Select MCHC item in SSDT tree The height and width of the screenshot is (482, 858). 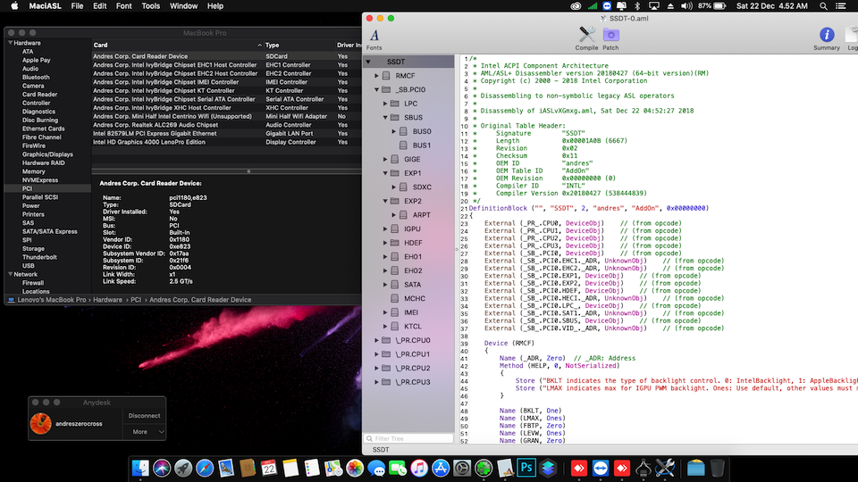pyautogui.click(x=414, y=298)
